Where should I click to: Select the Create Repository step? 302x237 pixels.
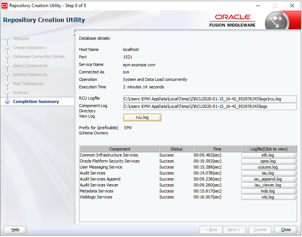point(29,48)
